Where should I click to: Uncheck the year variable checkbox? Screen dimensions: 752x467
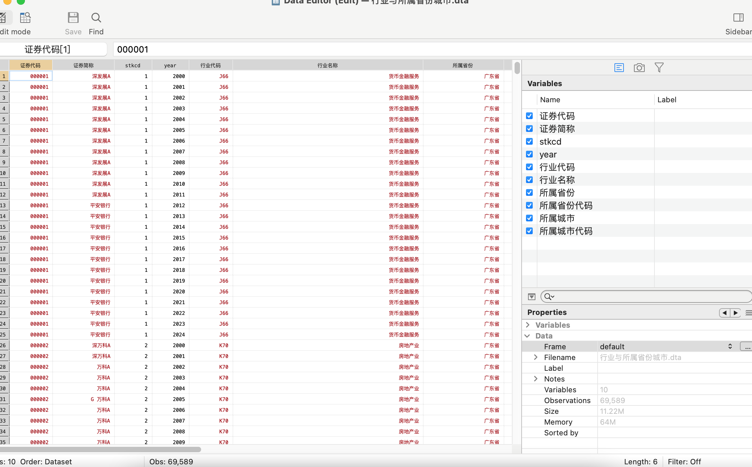(529, 154)
